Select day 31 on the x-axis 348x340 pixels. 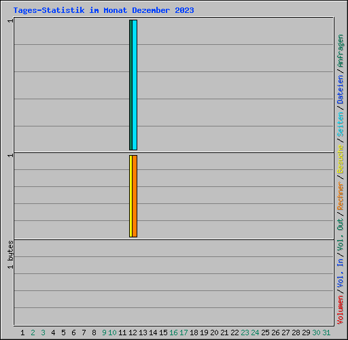[326, 333]
